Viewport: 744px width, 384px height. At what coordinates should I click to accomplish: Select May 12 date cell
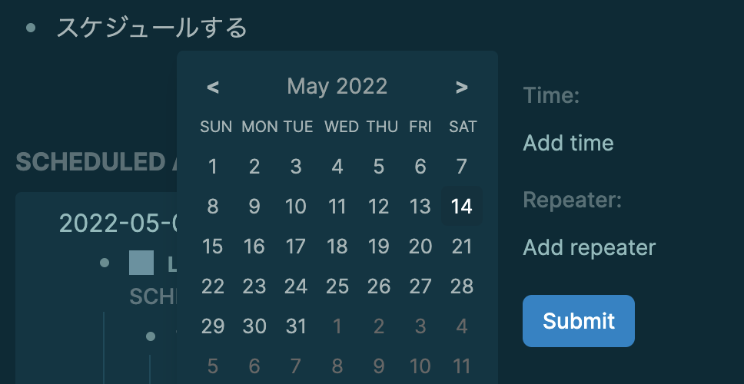(x=379, y=207)
